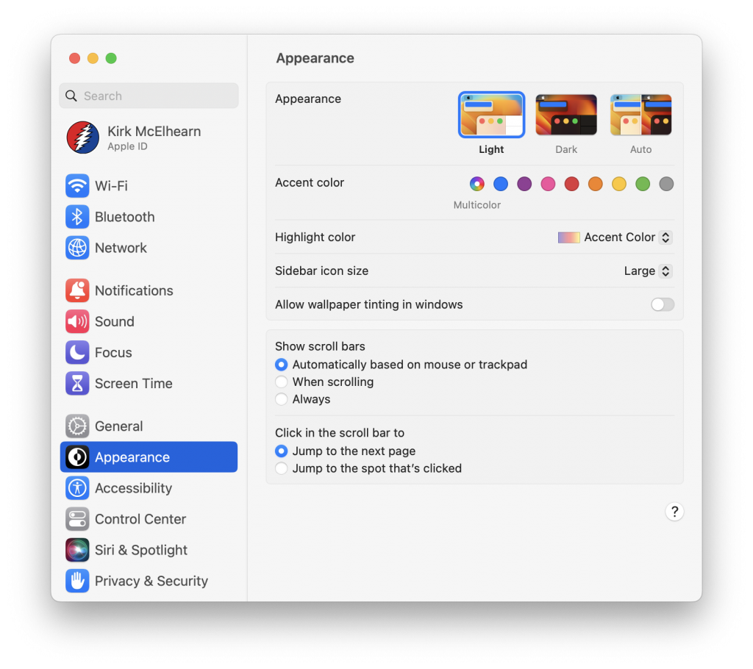753x669 pixels.
Task: Select the Auto appearance mode
Action: [640, 114]
